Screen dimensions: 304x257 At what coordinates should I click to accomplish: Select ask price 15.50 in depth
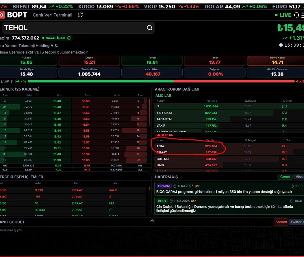click(86, 101)
